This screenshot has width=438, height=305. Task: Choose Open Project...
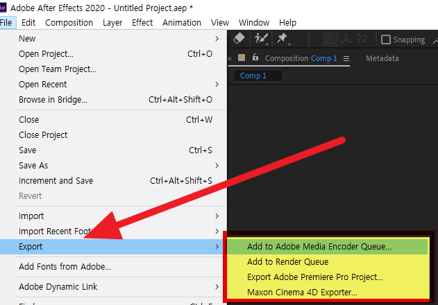pos(113,54)
